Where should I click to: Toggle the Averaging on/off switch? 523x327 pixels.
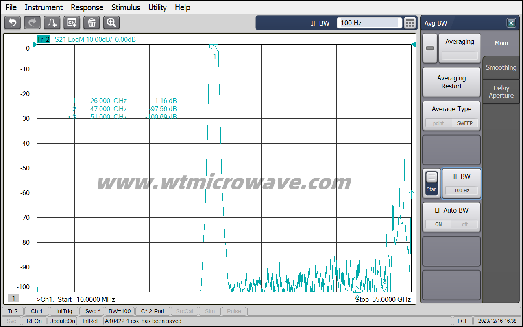point(430,48)
